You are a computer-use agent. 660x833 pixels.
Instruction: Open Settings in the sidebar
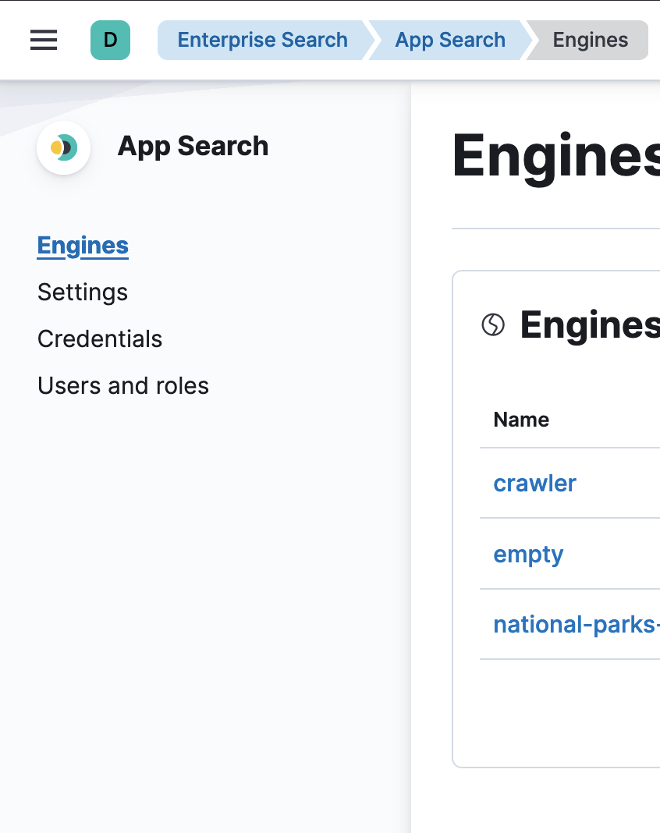[x=83, y=292]
